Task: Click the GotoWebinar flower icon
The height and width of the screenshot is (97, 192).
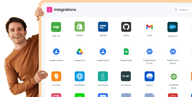Action: 80,76
